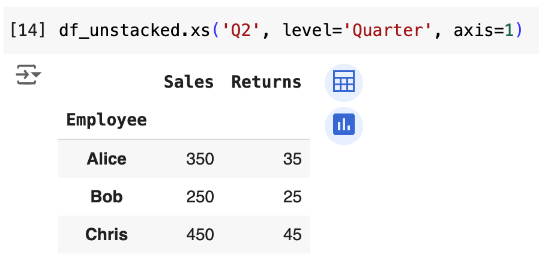Click Bob's Returns value 25
This screenshot has height=263, width=539.
tap(292, 196)
